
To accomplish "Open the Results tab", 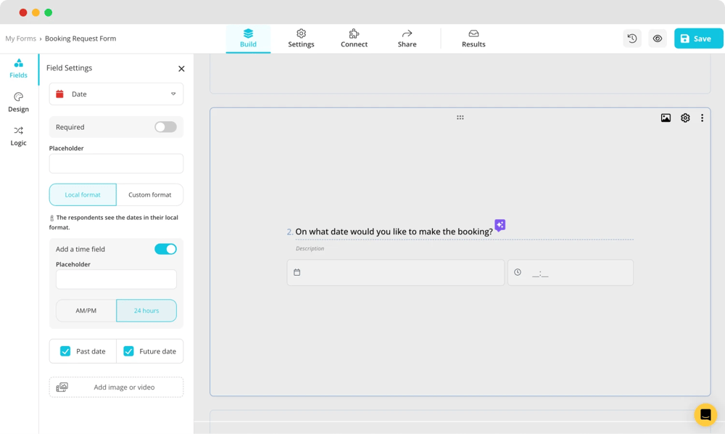I will (x=473, y=38).
